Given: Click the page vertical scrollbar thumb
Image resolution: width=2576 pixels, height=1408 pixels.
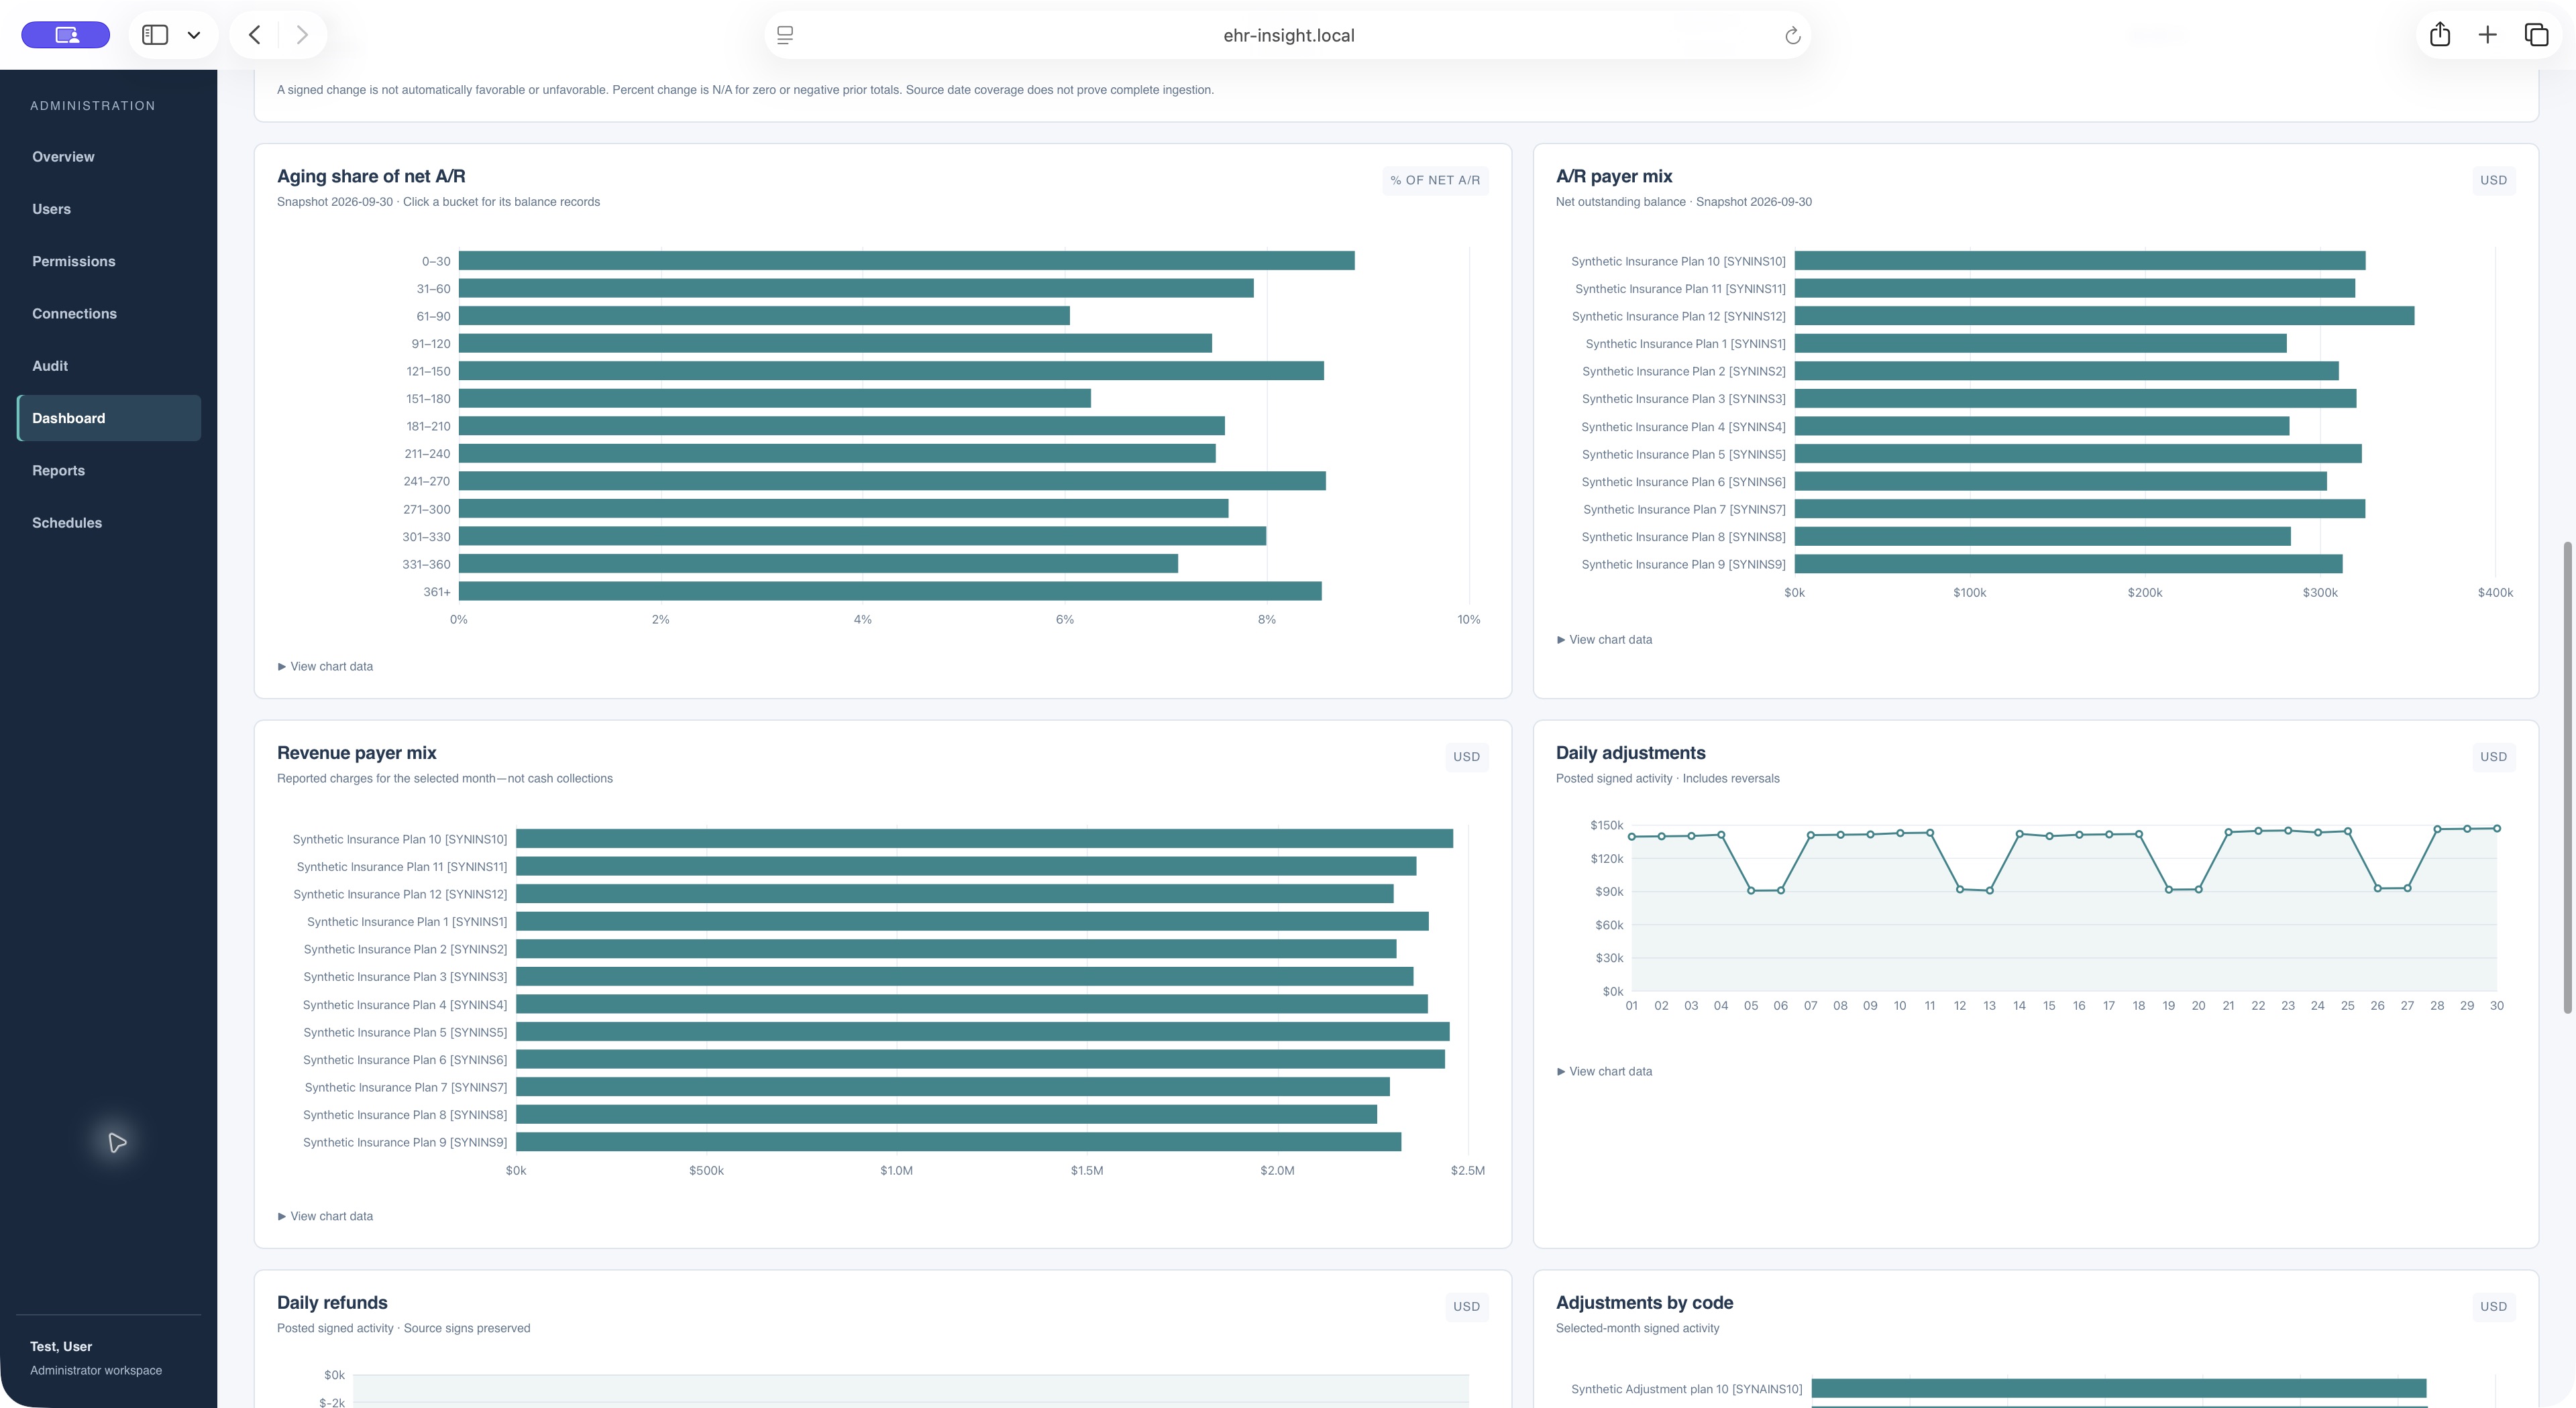Looking at the screenshot, I should (2568, 778).
